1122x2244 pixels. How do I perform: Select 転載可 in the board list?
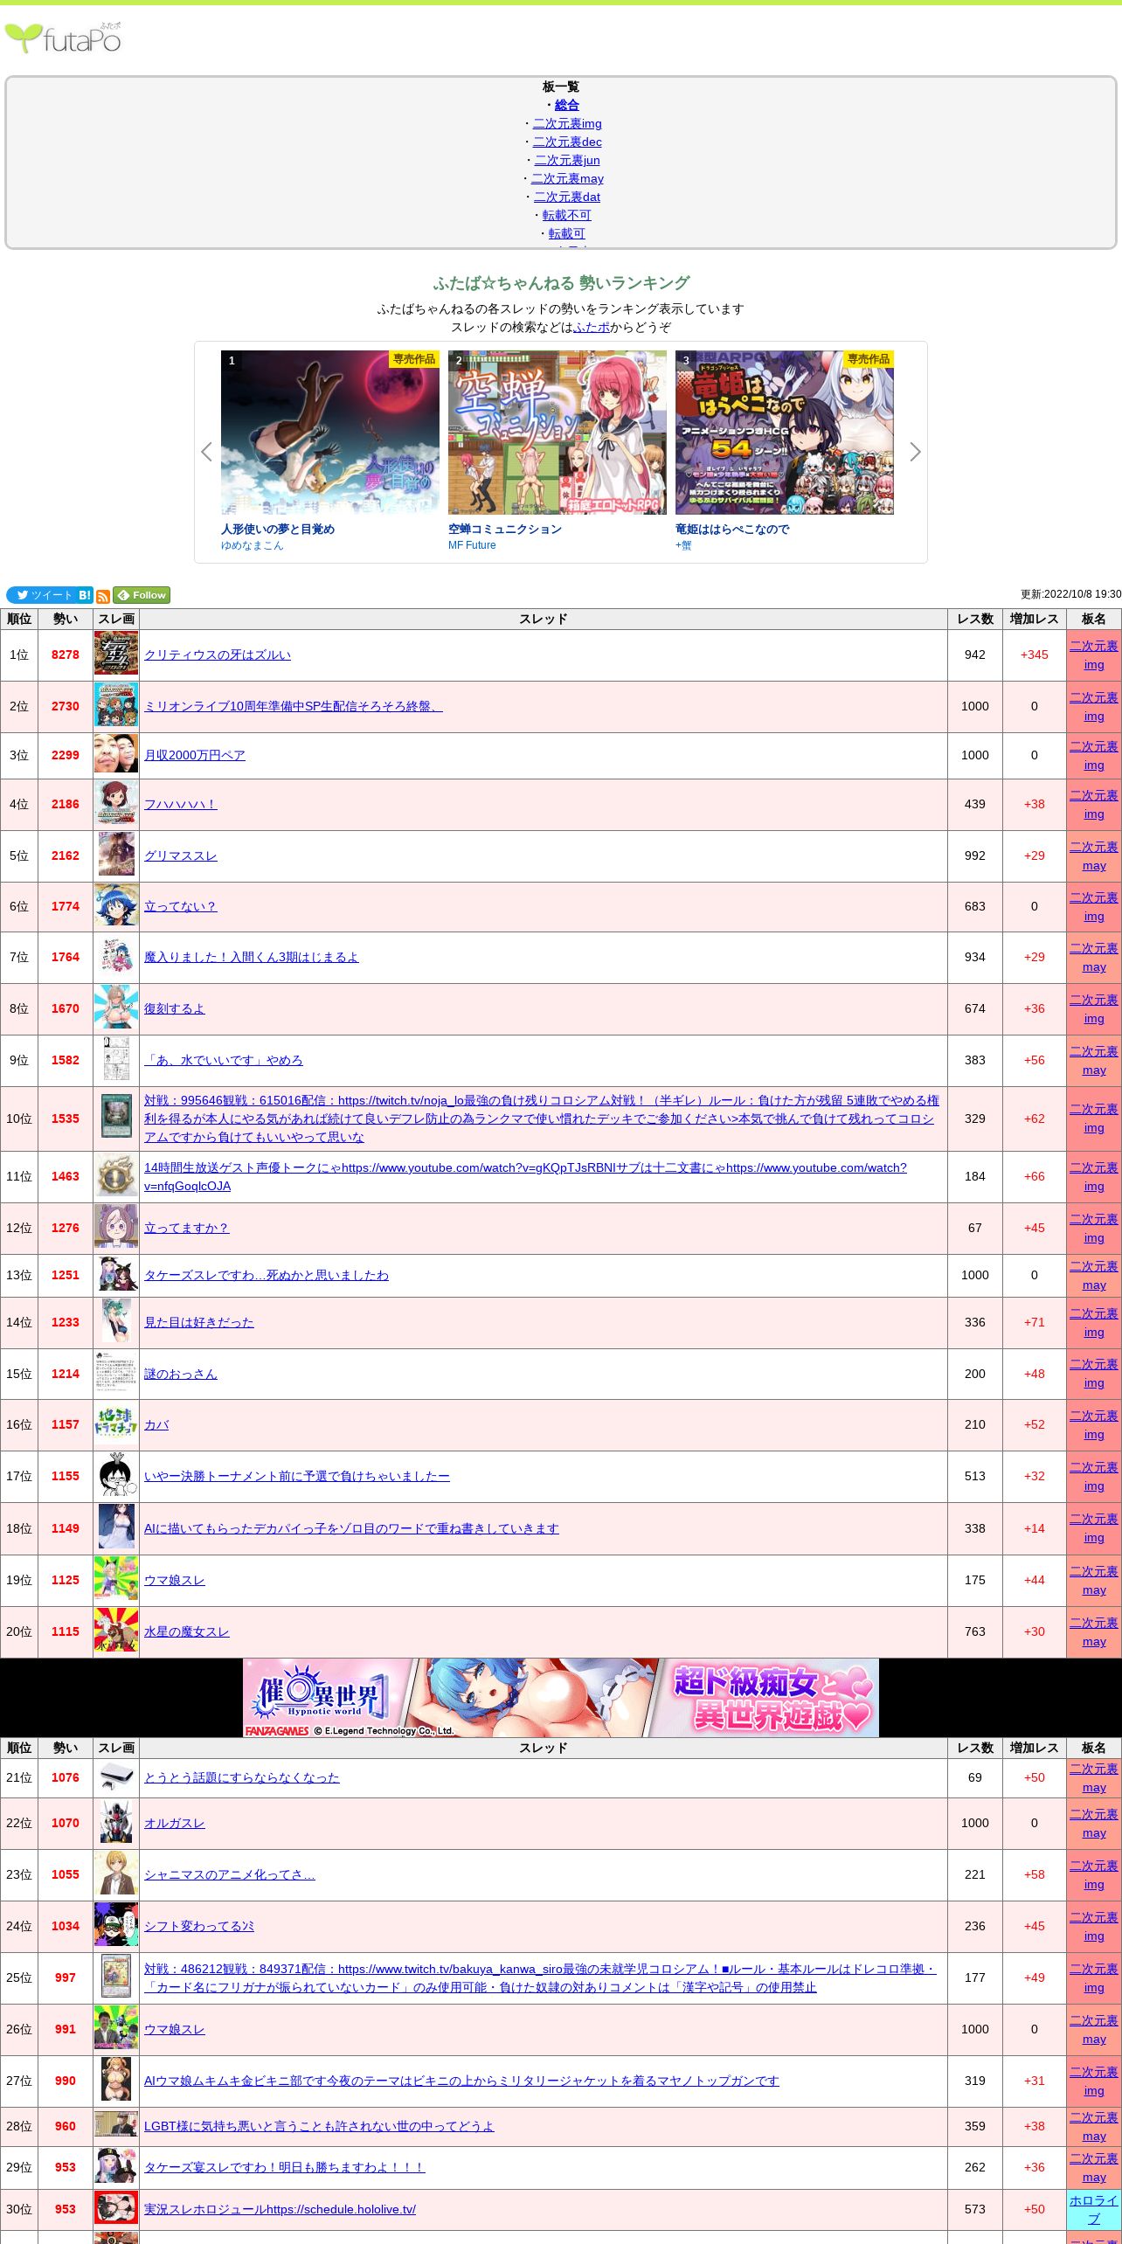567,233
